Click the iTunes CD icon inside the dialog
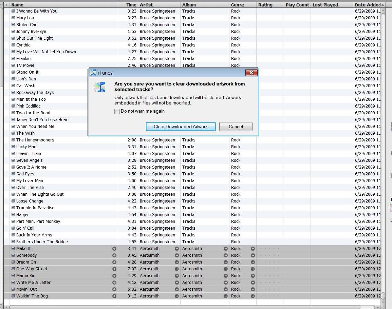The image size is (392, 309). (x=99, y=87)
